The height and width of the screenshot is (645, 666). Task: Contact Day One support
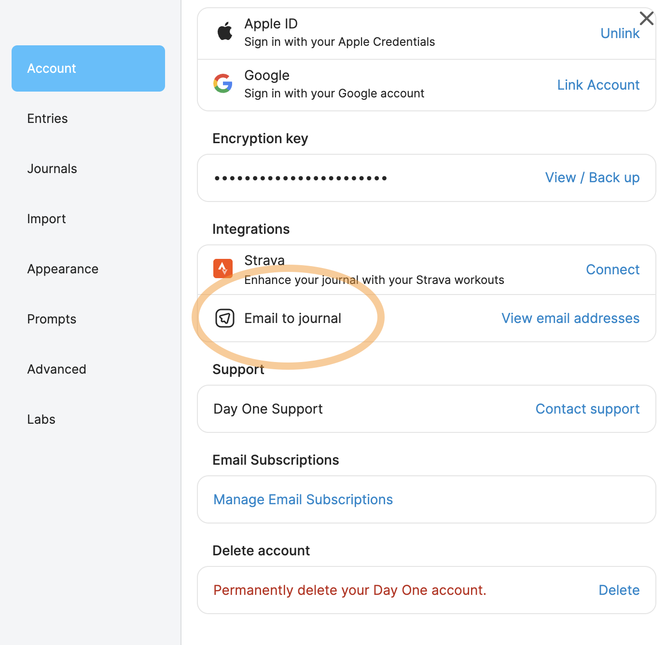pyautogui.click(x=587, y=409)
